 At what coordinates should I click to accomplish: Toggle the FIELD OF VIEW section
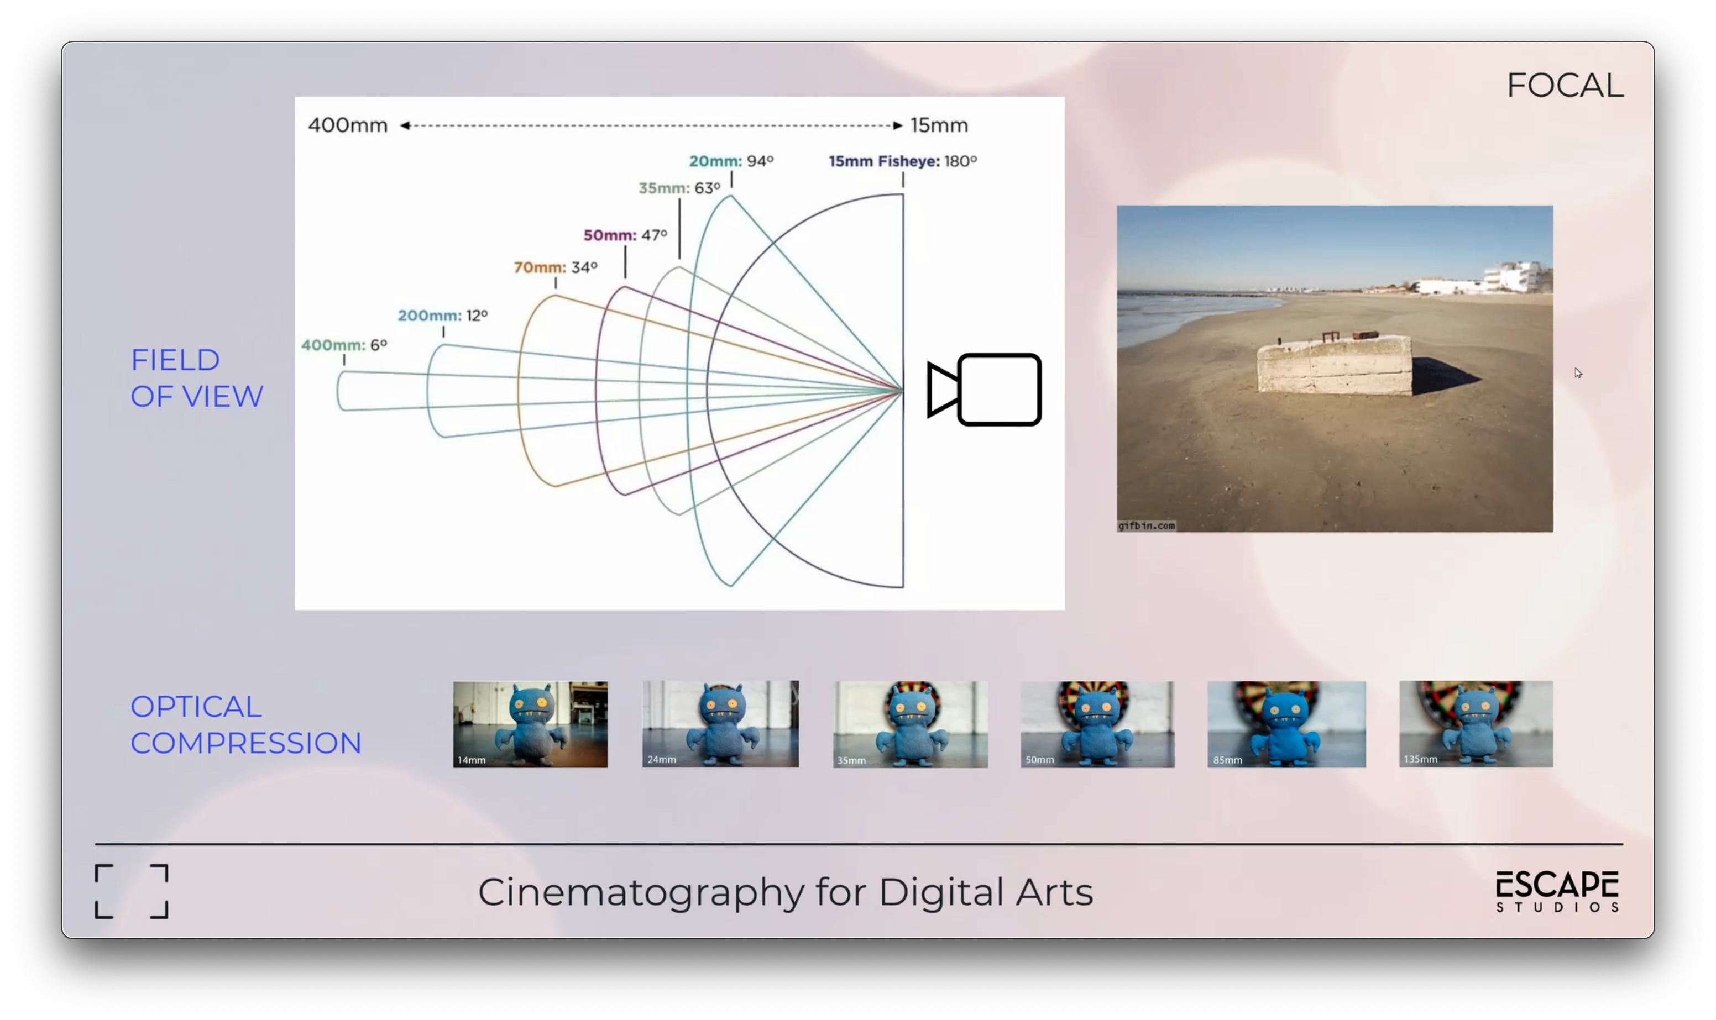(197, 377)
